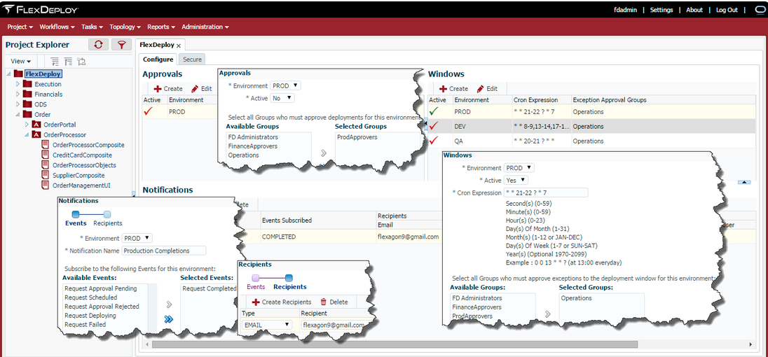Click the Delete trash icon in Recipients
Image resolution: width=768 pixels, height=357 pixels.
pyautogui.click(x=323, y=302)
